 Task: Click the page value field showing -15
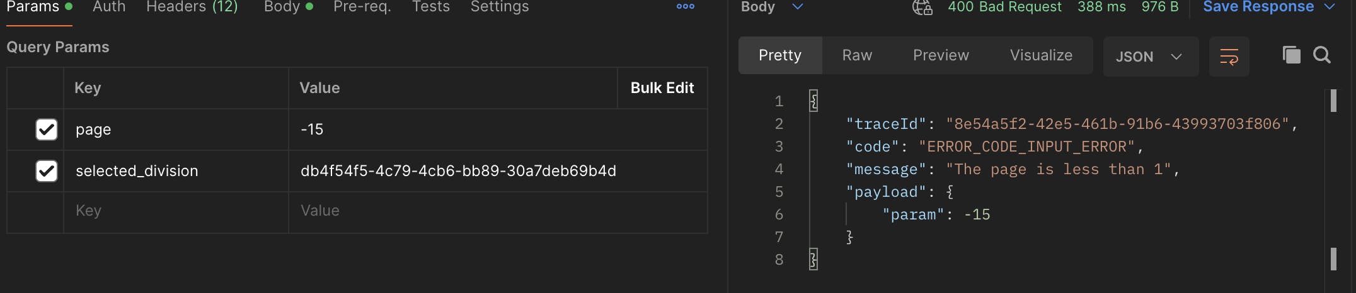pyautogui.click(x=498, y=130)
